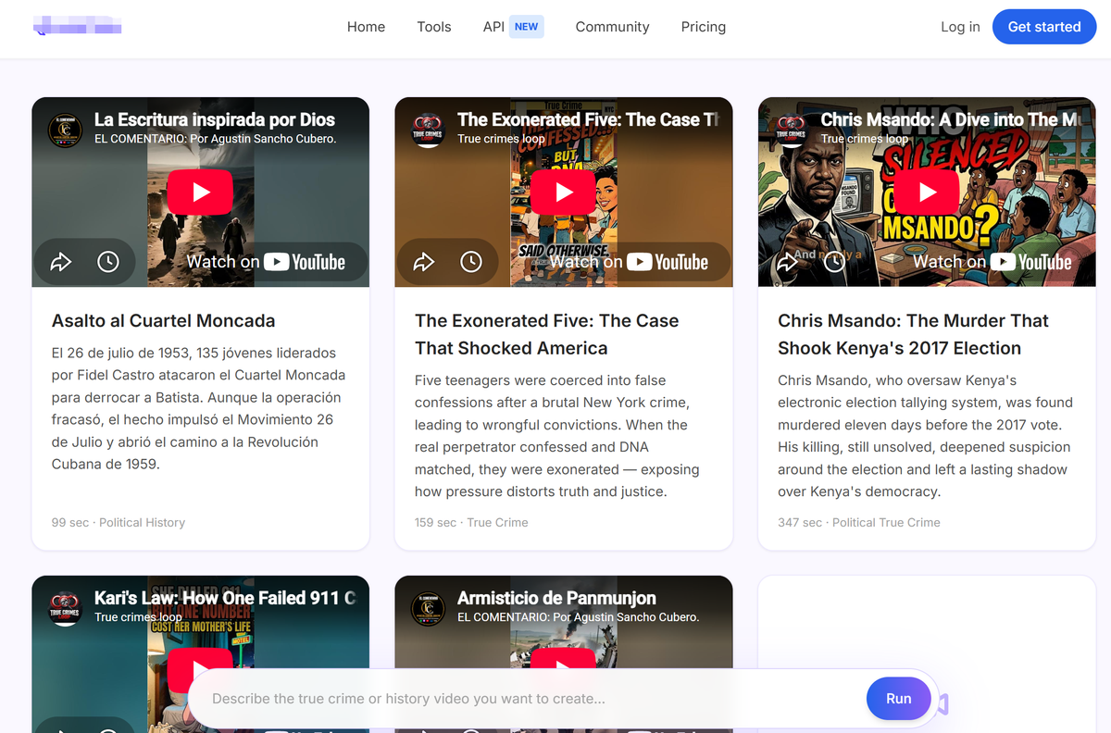This screenshot has width=1111, height=733.
Task: Click the Get started button
Action: click(1044, 27)
